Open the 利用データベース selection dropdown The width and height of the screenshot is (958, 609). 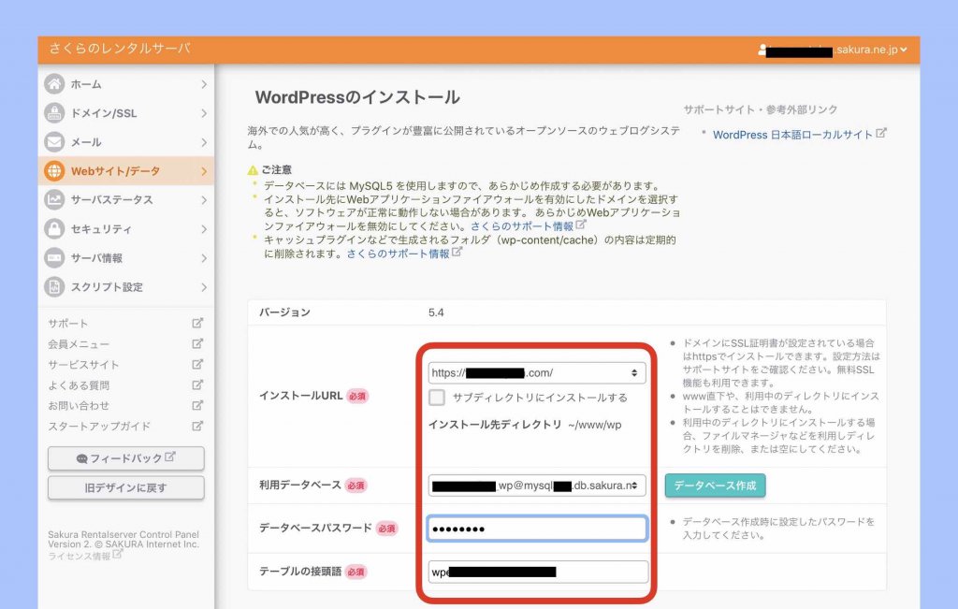tap(537, 486)
